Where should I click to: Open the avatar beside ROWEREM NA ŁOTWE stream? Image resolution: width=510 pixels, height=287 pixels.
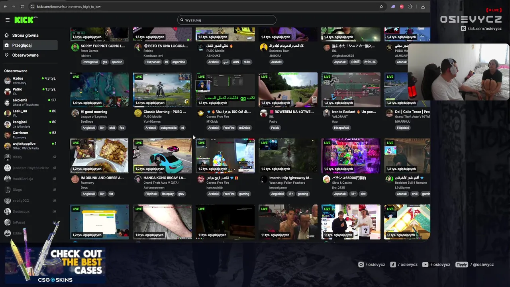point(263,113)
